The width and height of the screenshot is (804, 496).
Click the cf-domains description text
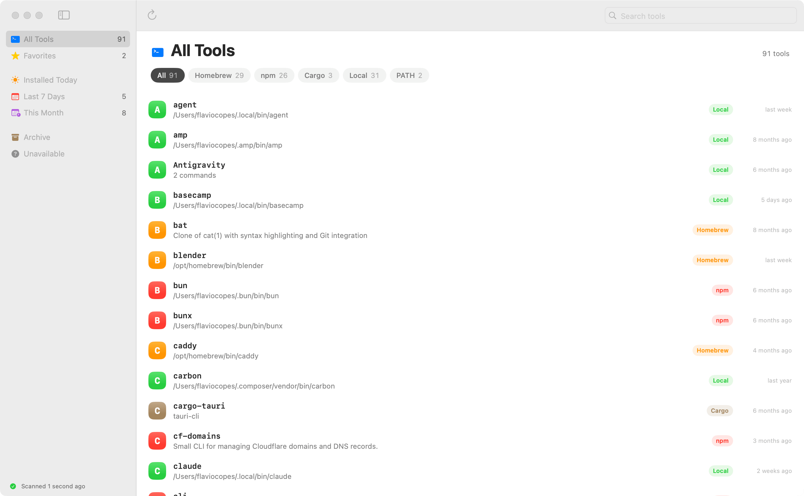coord(275,446)
